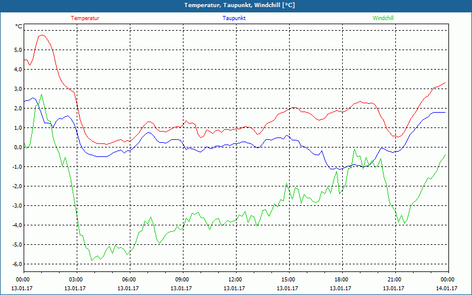Viewport: 472px width, 295px height.
Task: Click the 03:00 time axis label
Action: (x=76, y=280)
